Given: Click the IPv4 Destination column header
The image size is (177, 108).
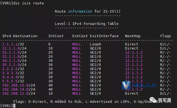Looking at the screenshot, I should pyautogui.click(x=20, y=36).
